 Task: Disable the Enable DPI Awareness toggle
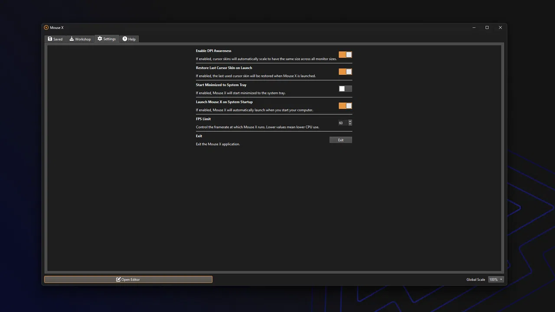345,55
